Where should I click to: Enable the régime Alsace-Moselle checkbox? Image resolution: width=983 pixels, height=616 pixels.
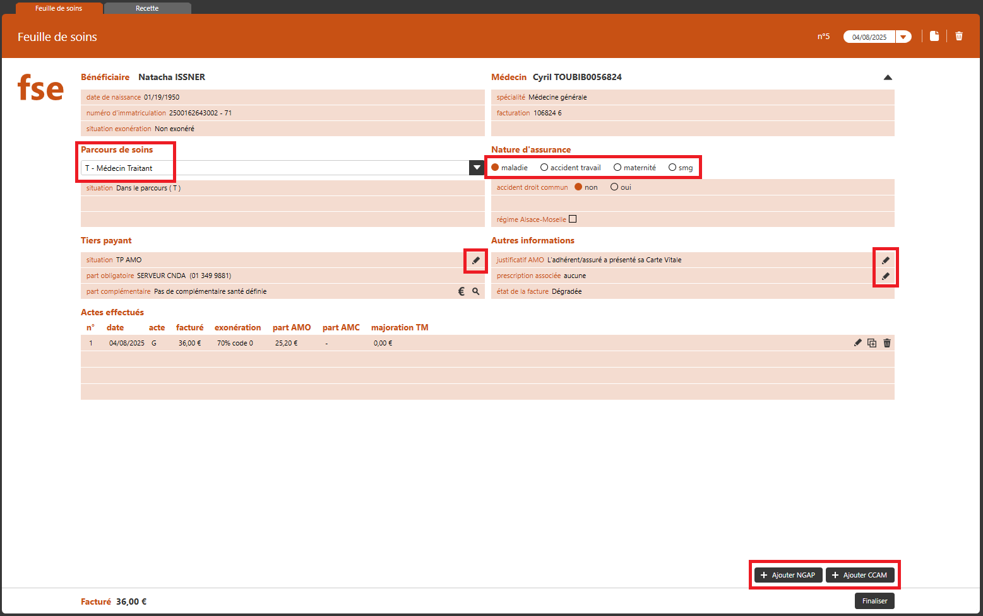click(573, 219)
